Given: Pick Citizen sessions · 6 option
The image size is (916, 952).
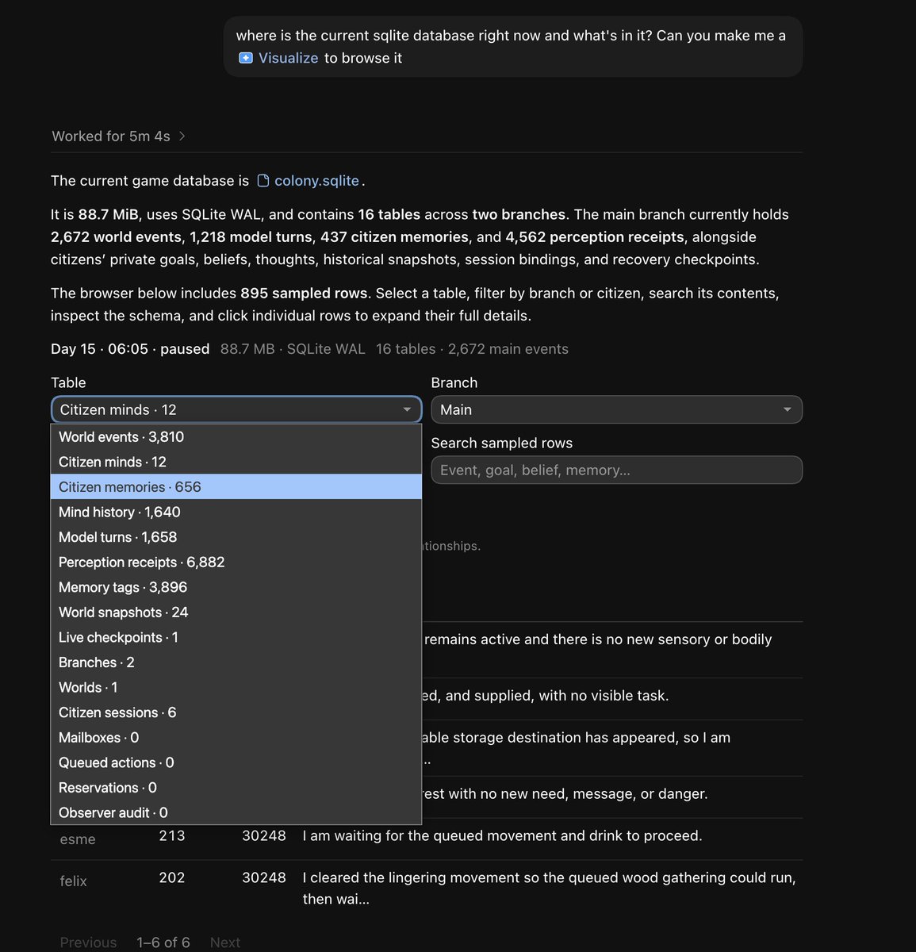Looking at the screenshot, I should pyautogui.click(x=236, y=712).
